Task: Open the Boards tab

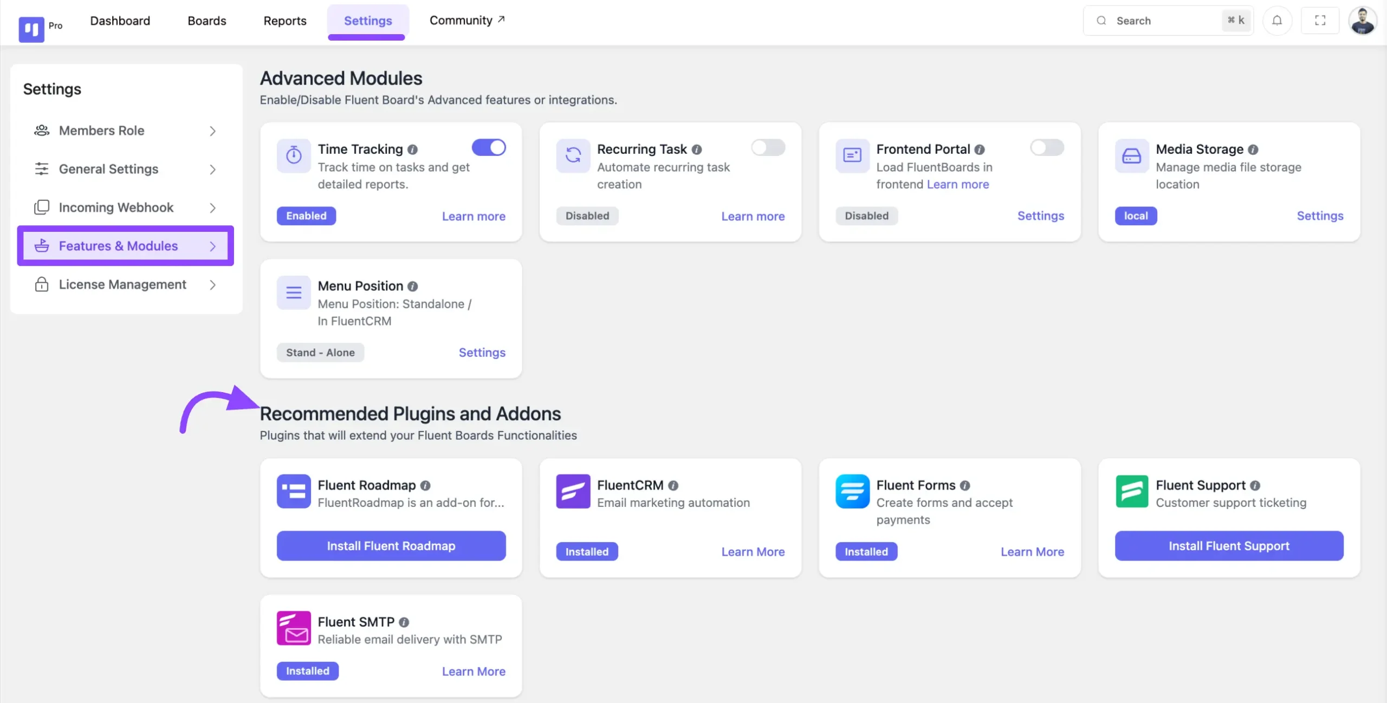Action: pyautogui.click(x=207, y=21)
